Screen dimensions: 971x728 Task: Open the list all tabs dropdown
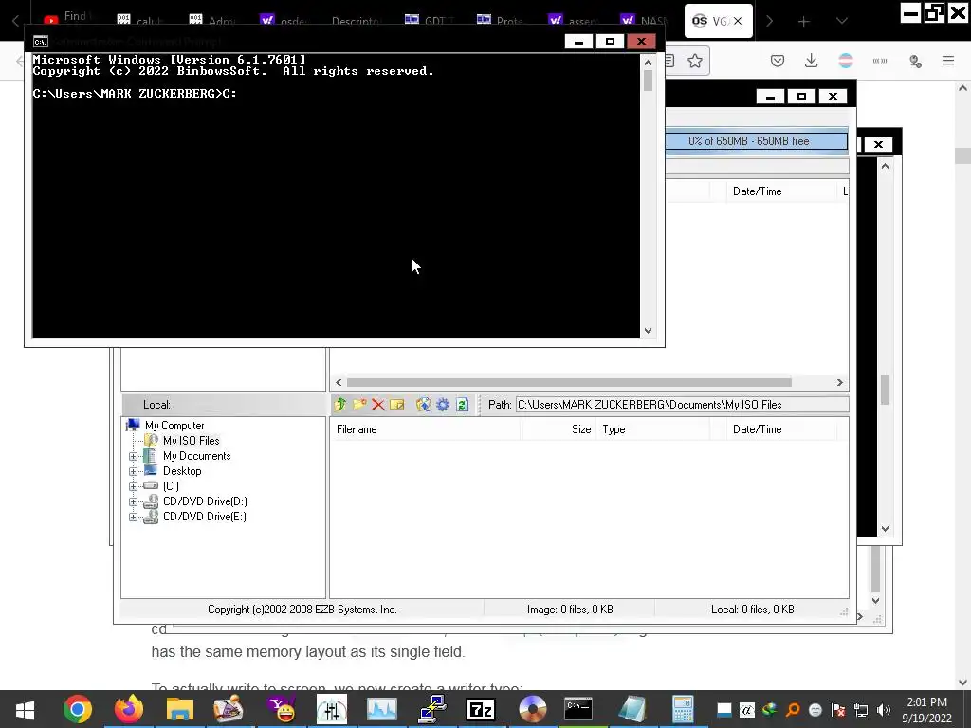842,21
